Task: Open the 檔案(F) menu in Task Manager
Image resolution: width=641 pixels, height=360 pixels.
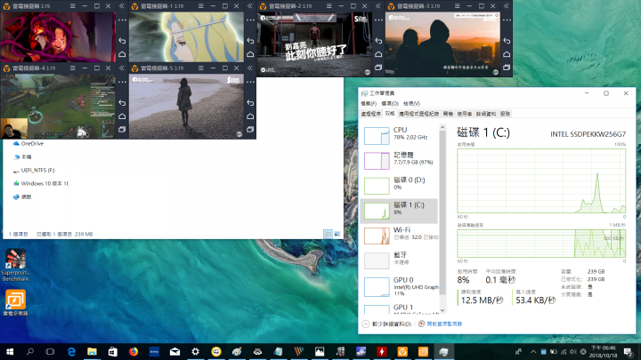Action: [x=369, y=104]
